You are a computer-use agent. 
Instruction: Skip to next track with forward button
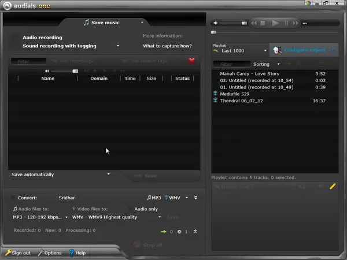click(x=296, y=23)
